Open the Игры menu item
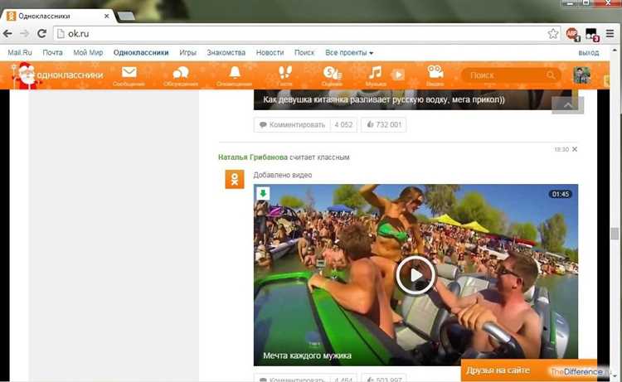 point(187,53)
